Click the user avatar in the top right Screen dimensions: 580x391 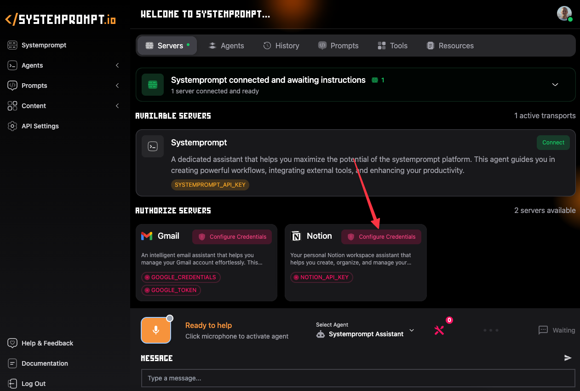pos(564,13)
